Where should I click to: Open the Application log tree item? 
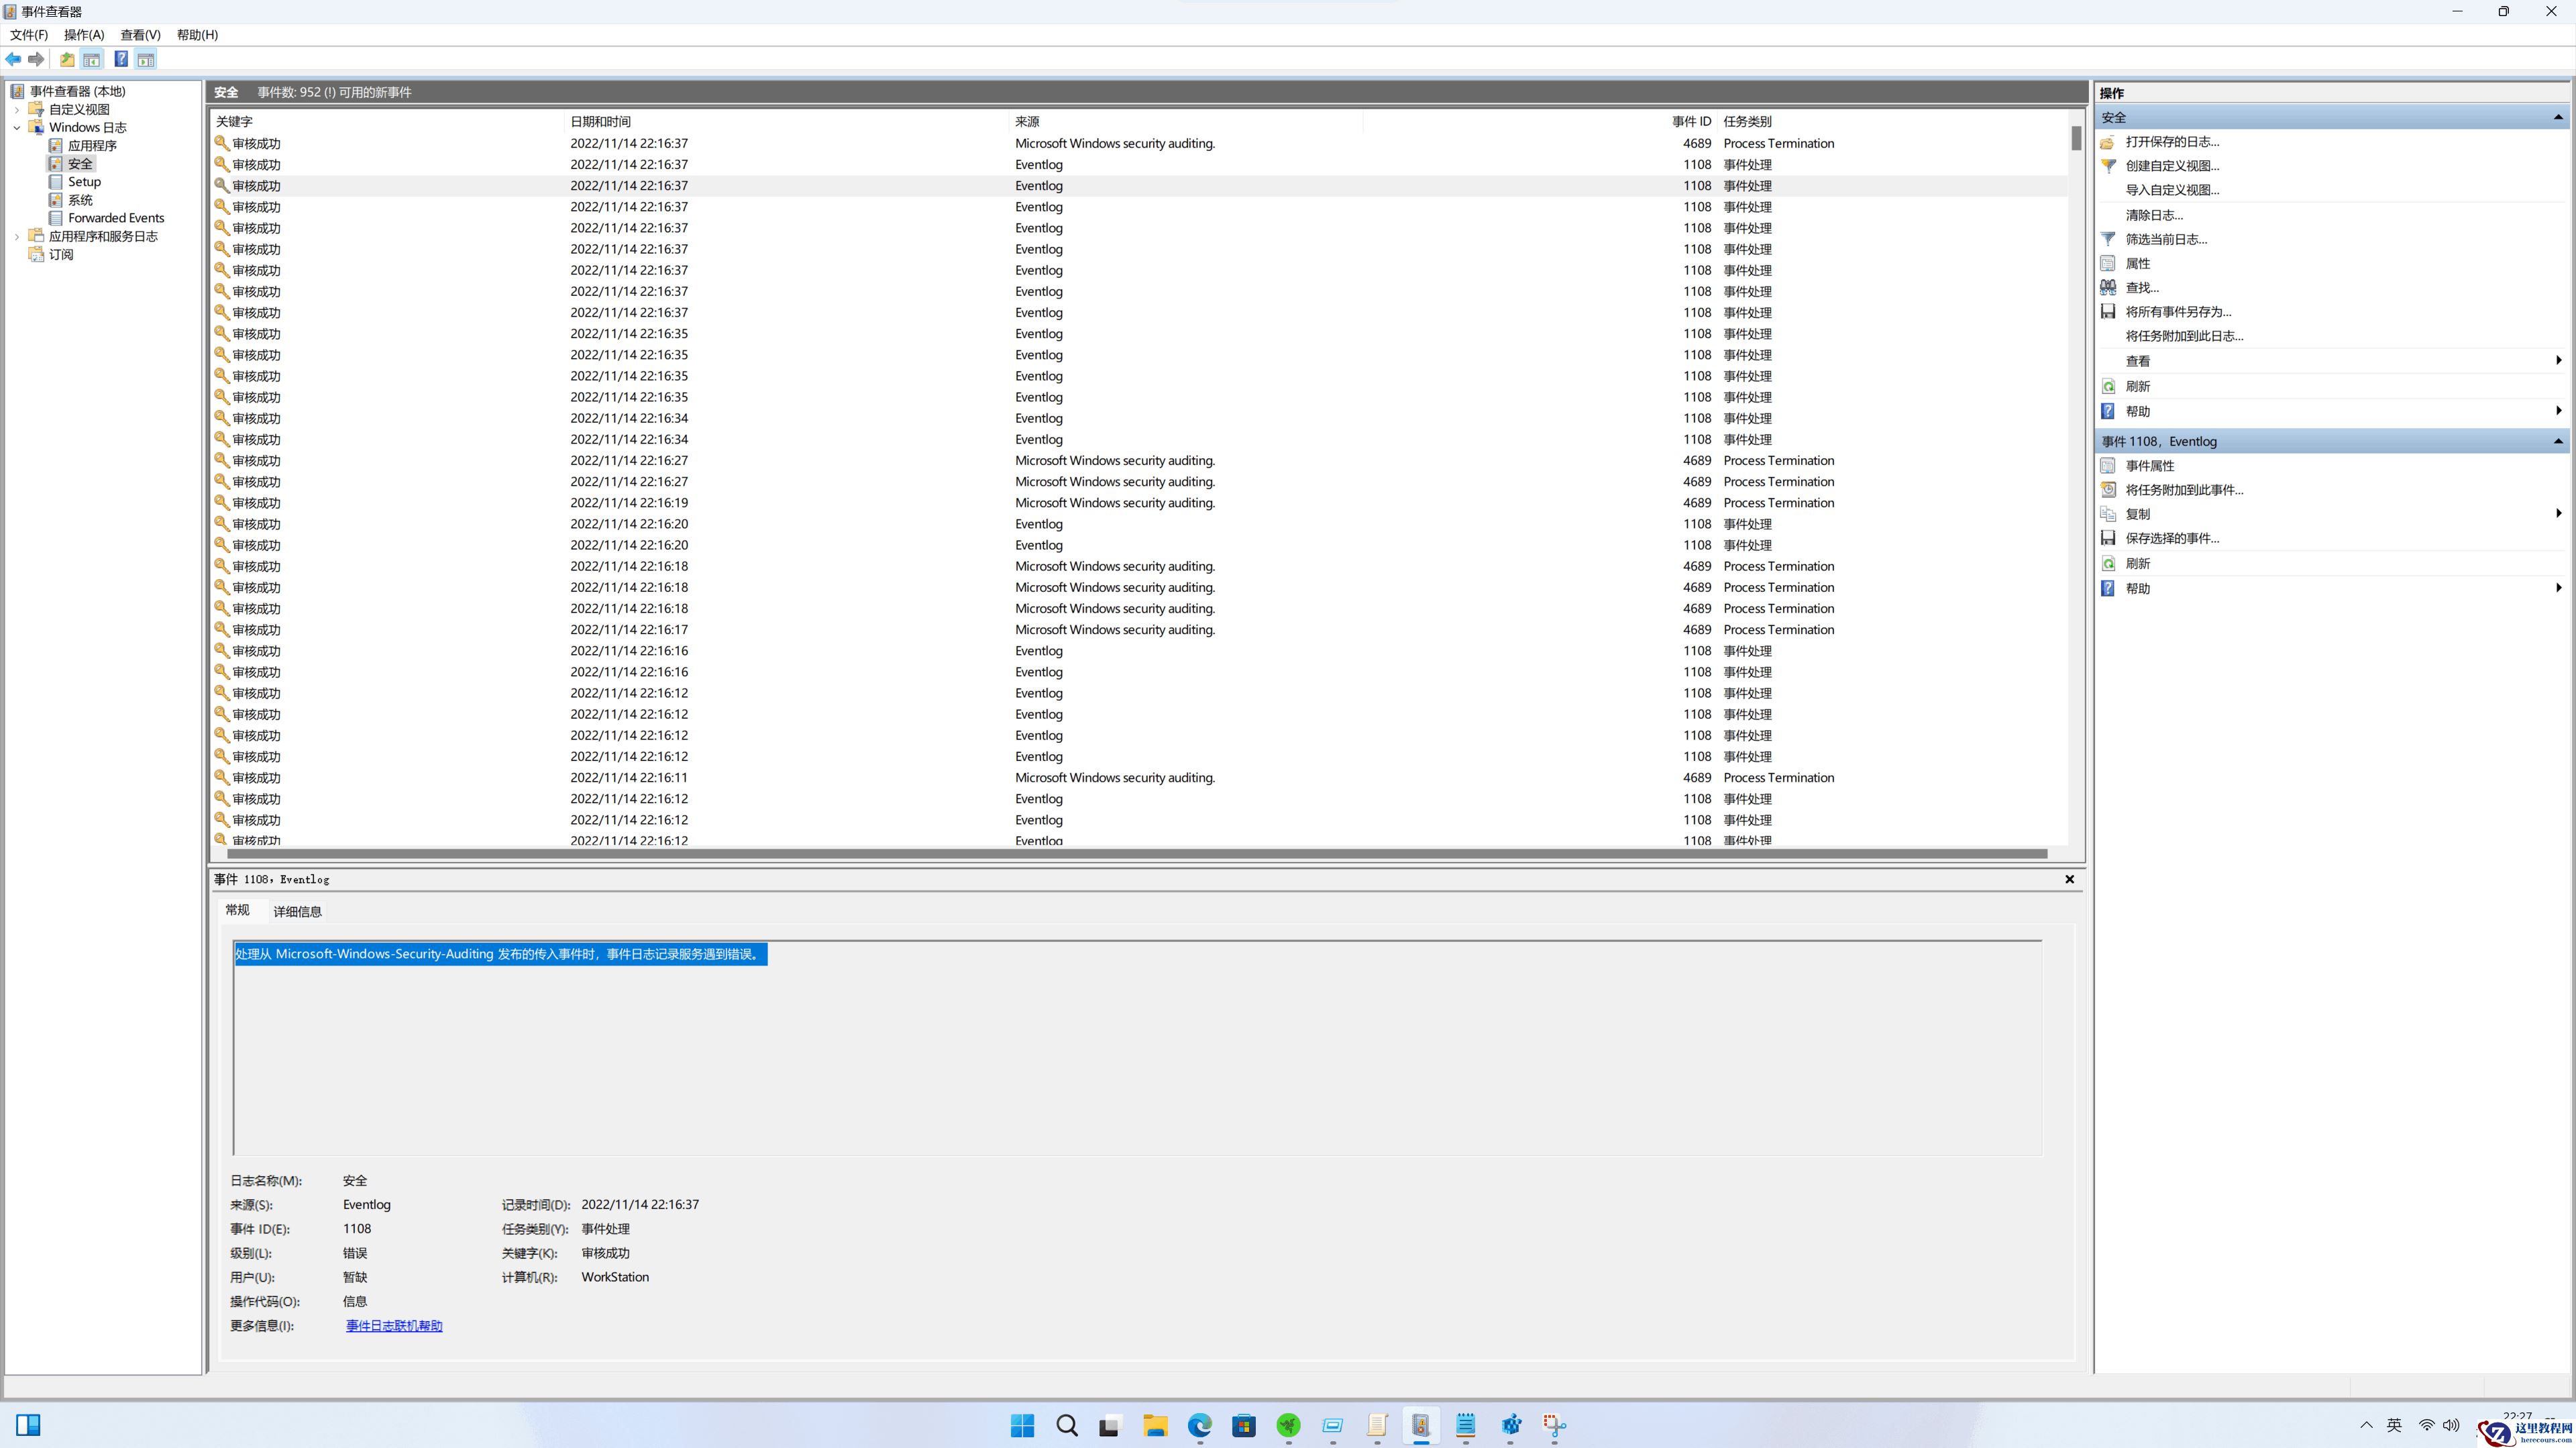click(92, 145)
